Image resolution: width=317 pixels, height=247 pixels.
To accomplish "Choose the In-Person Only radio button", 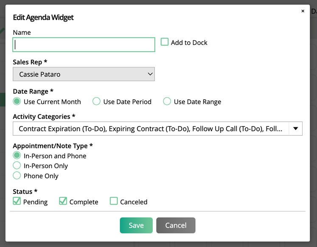I will click(17, 166).
